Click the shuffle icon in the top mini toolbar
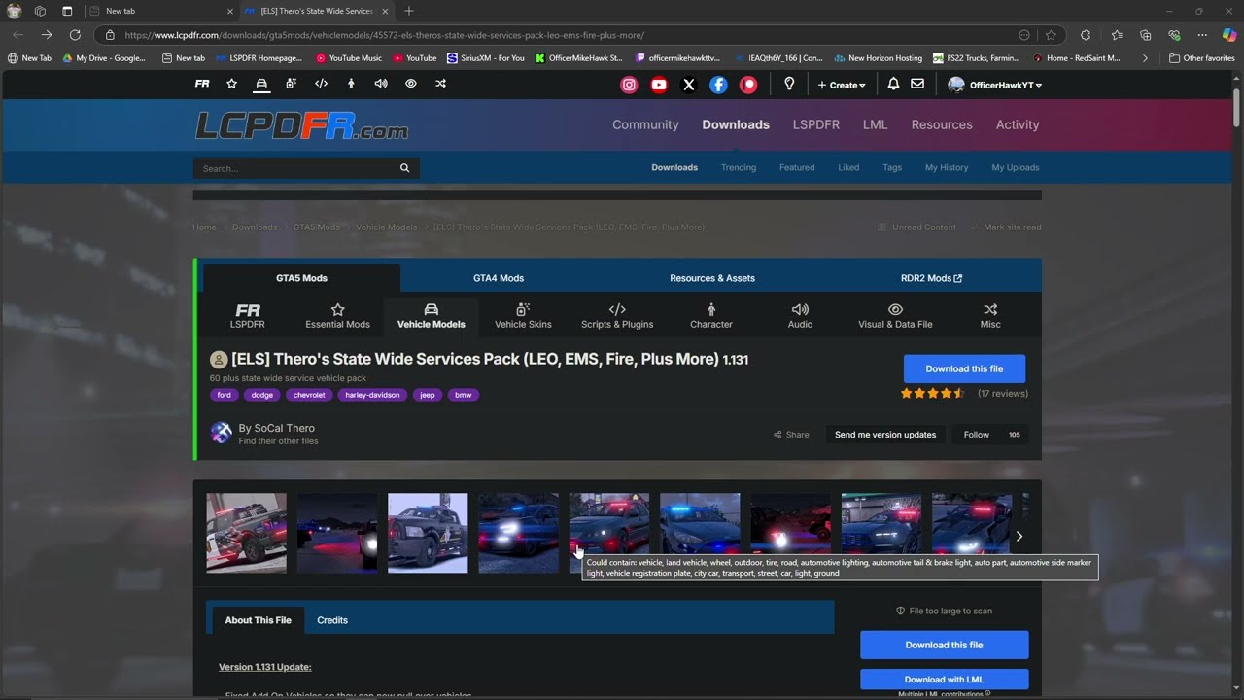The width and height of the screenshot is (1244, 700). (440, 84)
